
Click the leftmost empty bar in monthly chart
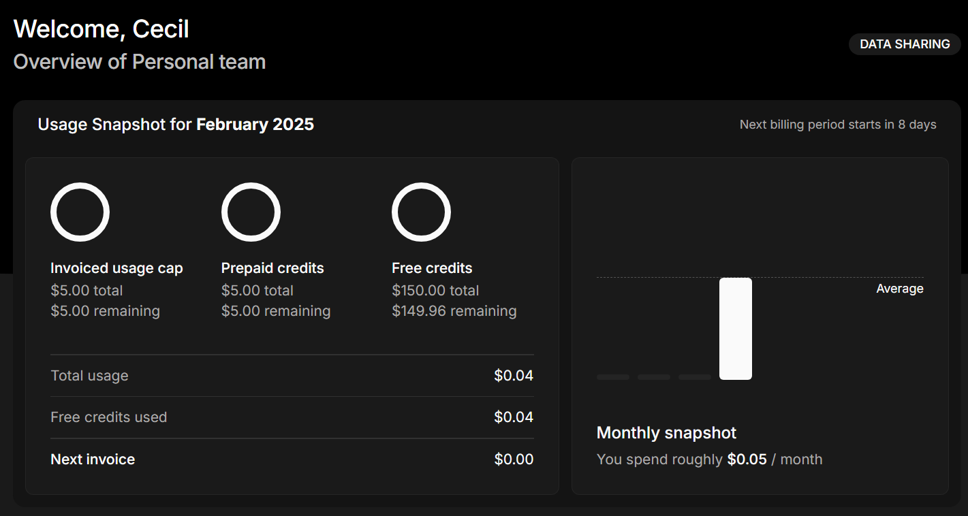tap(612, 376)
